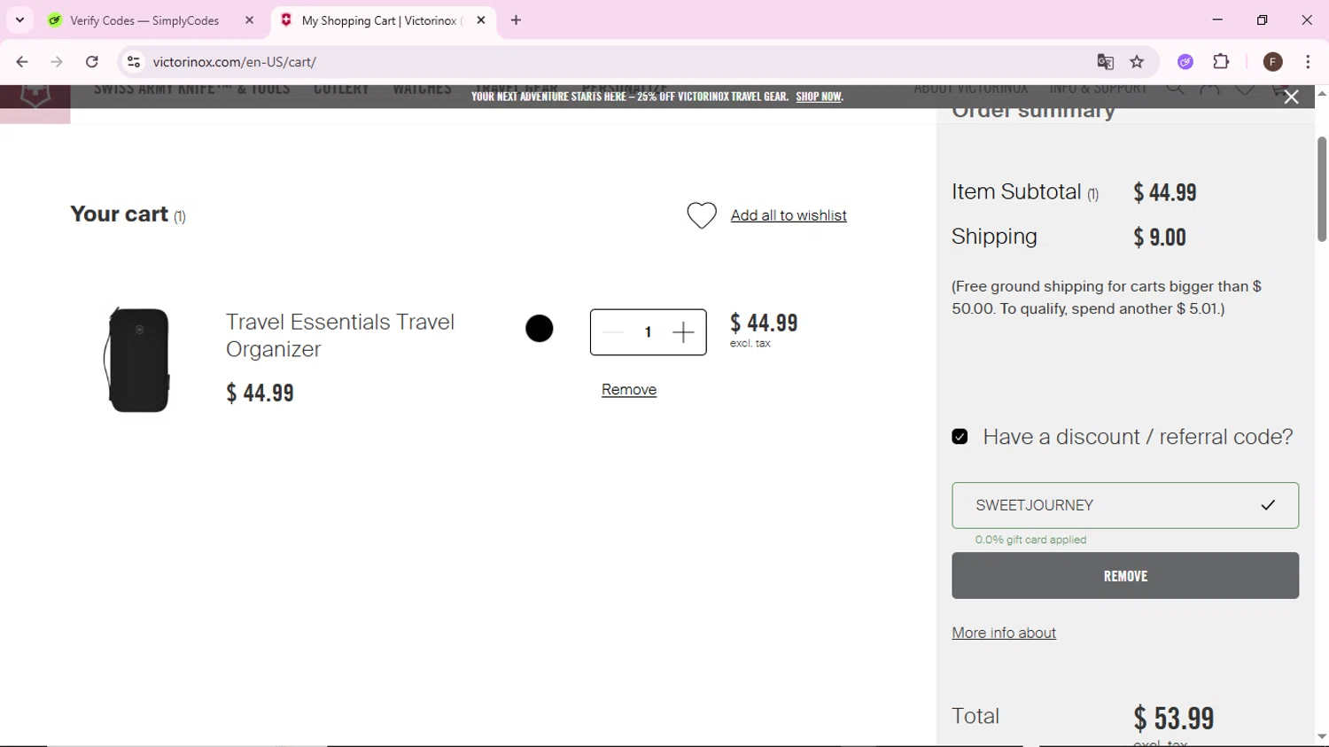Open Travel Essentials Travel Organizer product title

pyautogui.click(x=340, y=335)
